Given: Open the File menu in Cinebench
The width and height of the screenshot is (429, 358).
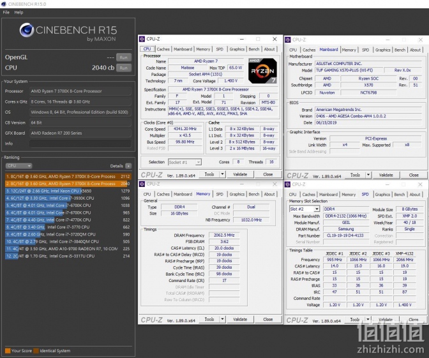Looking at the screenshot, I should pyautogui.click(x=6, y=12).
